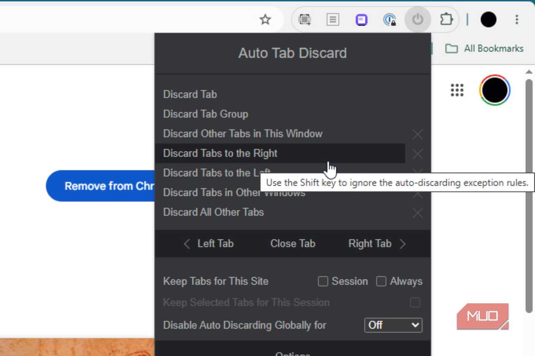Open the Disable Auto Discarding dropdown set to Off
The height and width of the screenshot is (356, 535).
(393, 325)
